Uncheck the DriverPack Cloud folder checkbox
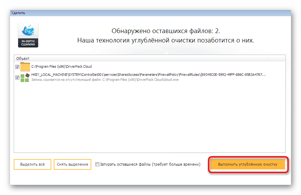Viewport: 301px width, 195px height. click(17, 67)
